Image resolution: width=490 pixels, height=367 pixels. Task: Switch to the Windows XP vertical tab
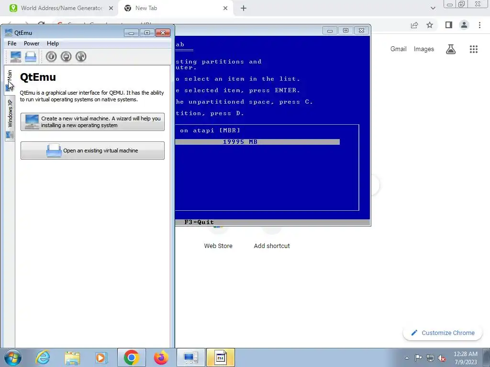(x=10, y=119)
